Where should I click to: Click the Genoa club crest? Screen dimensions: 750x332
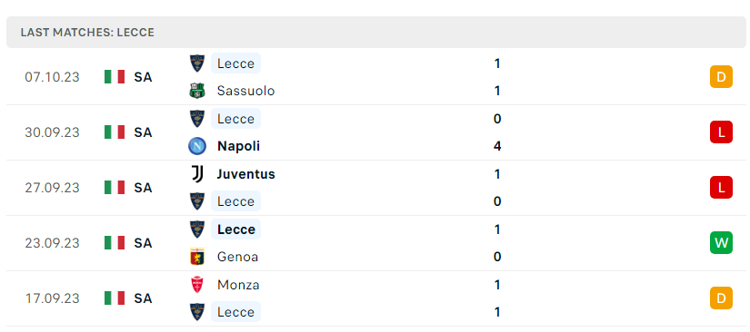(197, 257)
